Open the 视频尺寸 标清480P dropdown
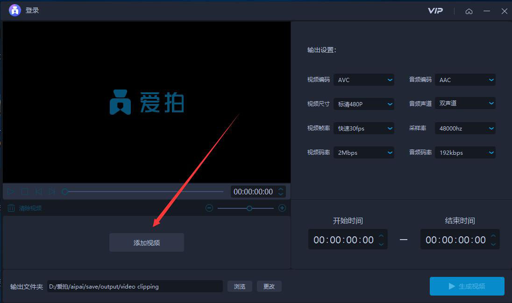Viewport: 512px width, 303px height. tap(364, 104)
